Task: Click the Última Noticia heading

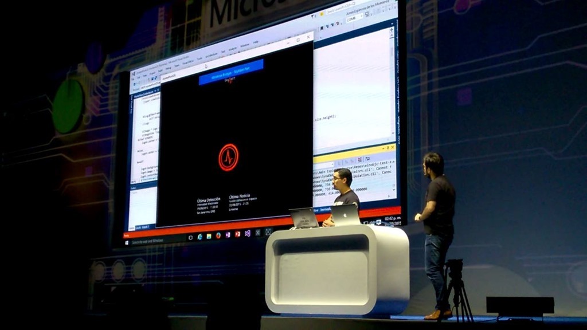Action: coord(240,197)
